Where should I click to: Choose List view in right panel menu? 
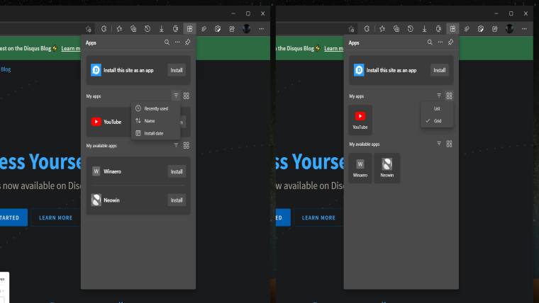[x=437, y=108]
